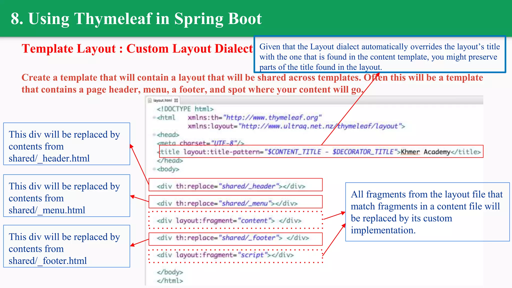Select the layout.html editor tab

click(x=162, y=100)
